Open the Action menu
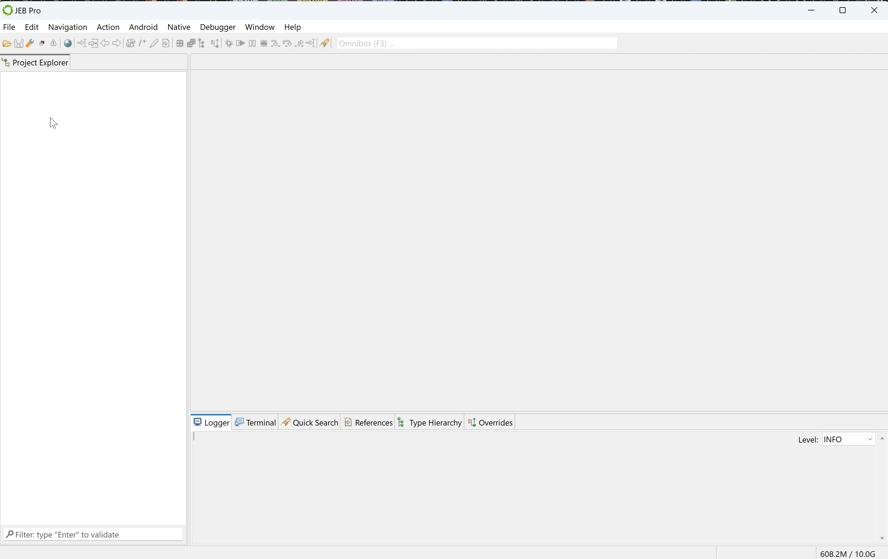Screen dimensions: 888x559 click(108, 27)
